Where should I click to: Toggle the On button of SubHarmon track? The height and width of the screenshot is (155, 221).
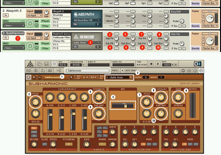tap(6, 38)
